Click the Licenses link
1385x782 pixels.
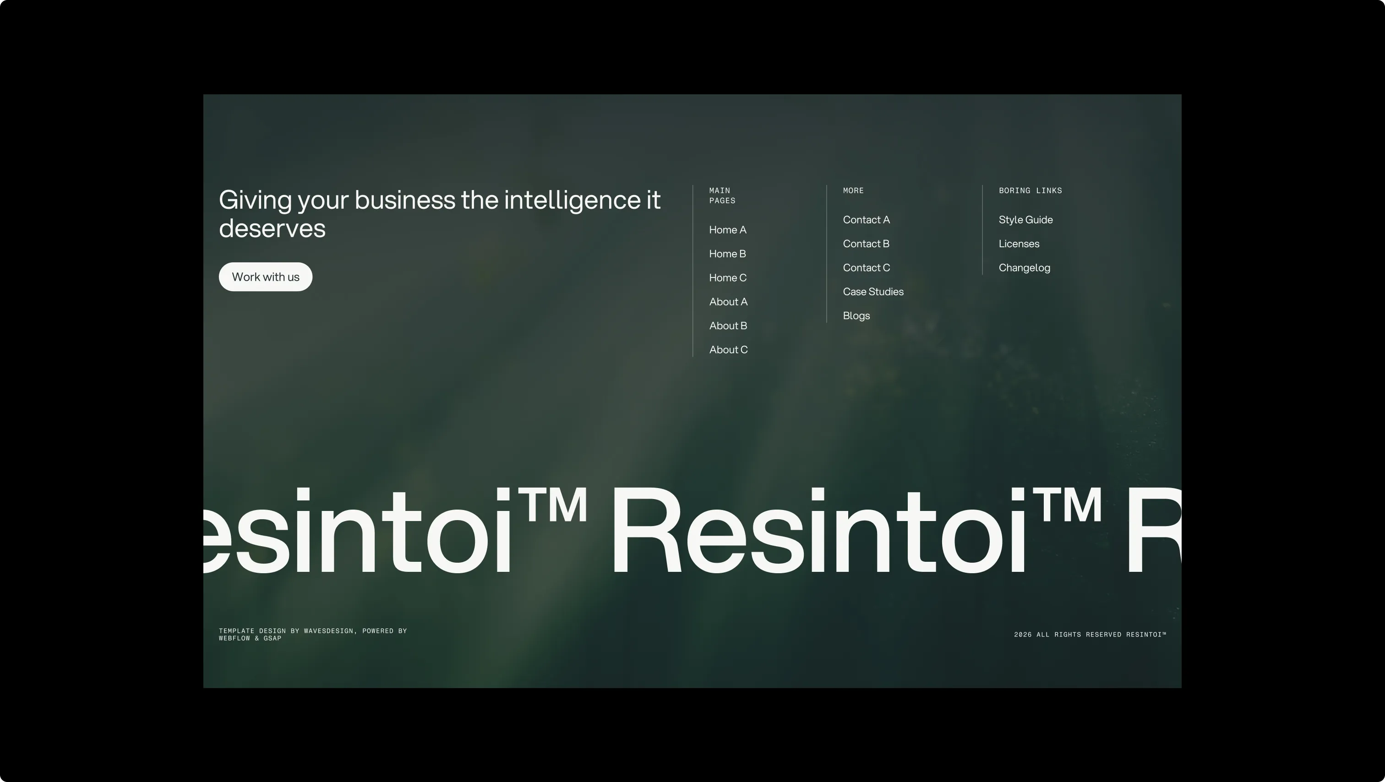(x=1019, y=244)
